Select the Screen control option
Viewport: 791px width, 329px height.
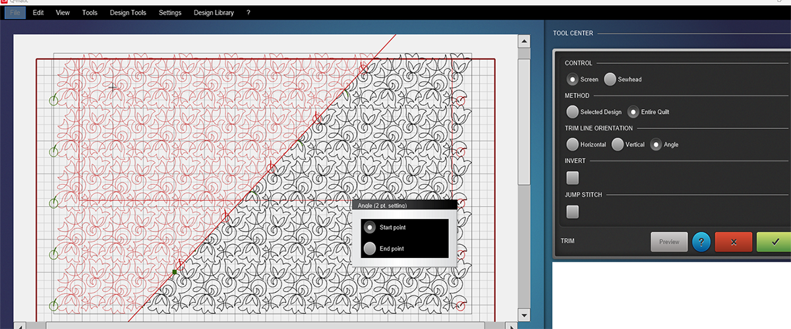coord(573,79)
